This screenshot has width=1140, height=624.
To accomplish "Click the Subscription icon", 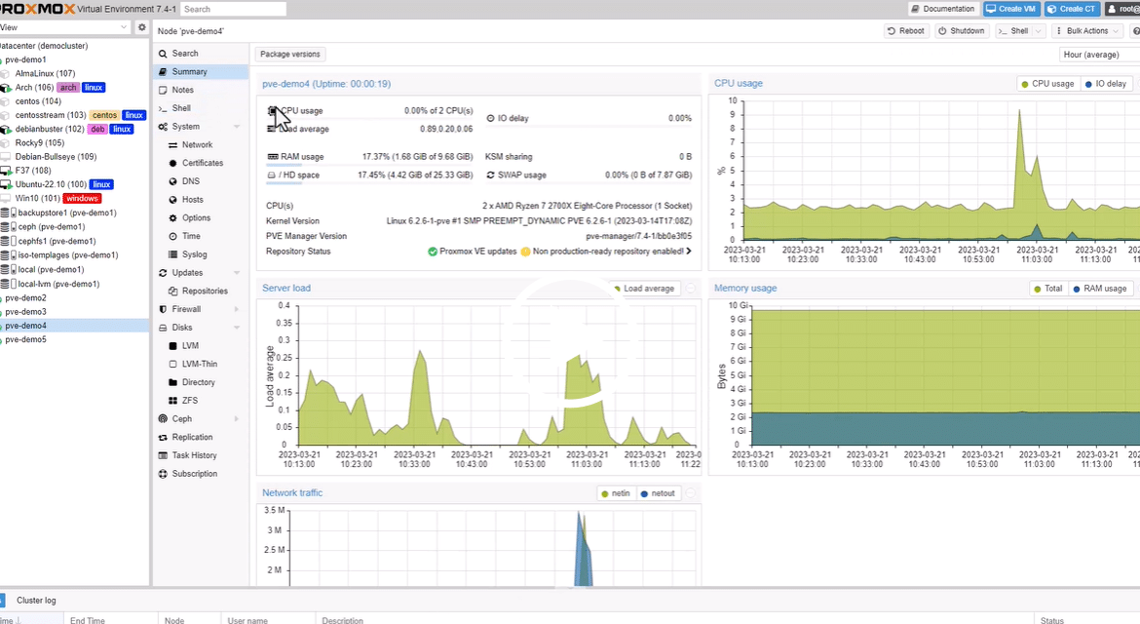I will click(x=163, y=474).
